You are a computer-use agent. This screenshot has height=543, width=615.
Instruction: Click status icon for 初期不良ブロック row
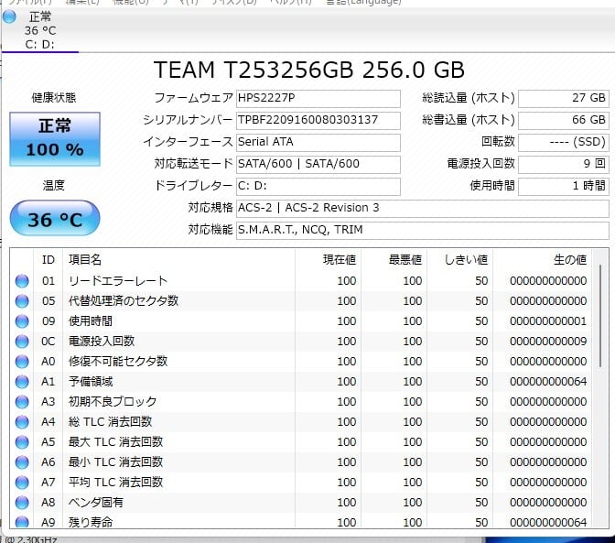(22, 401)
